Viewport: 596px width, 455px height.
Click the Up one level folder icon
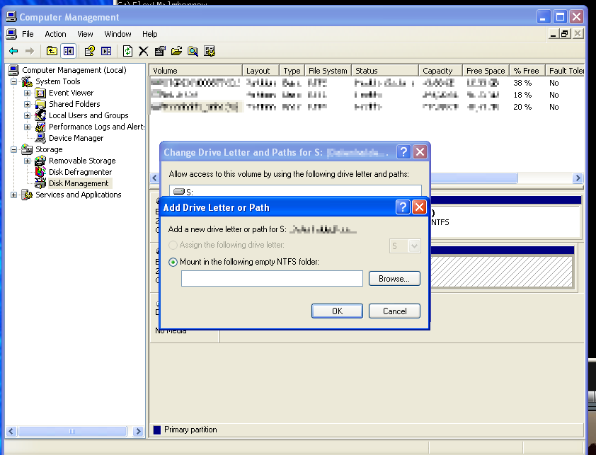[52, 51]
